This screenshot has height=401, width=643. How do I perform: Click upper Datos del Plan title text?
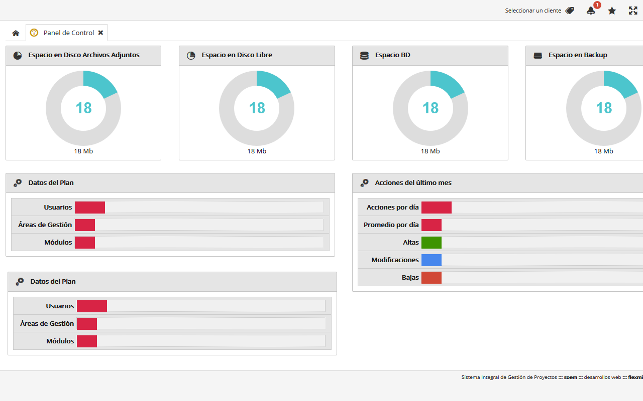click(x=51, y=183)
